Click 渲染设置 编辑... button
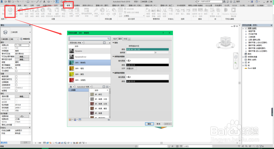 tap(22, 96)
